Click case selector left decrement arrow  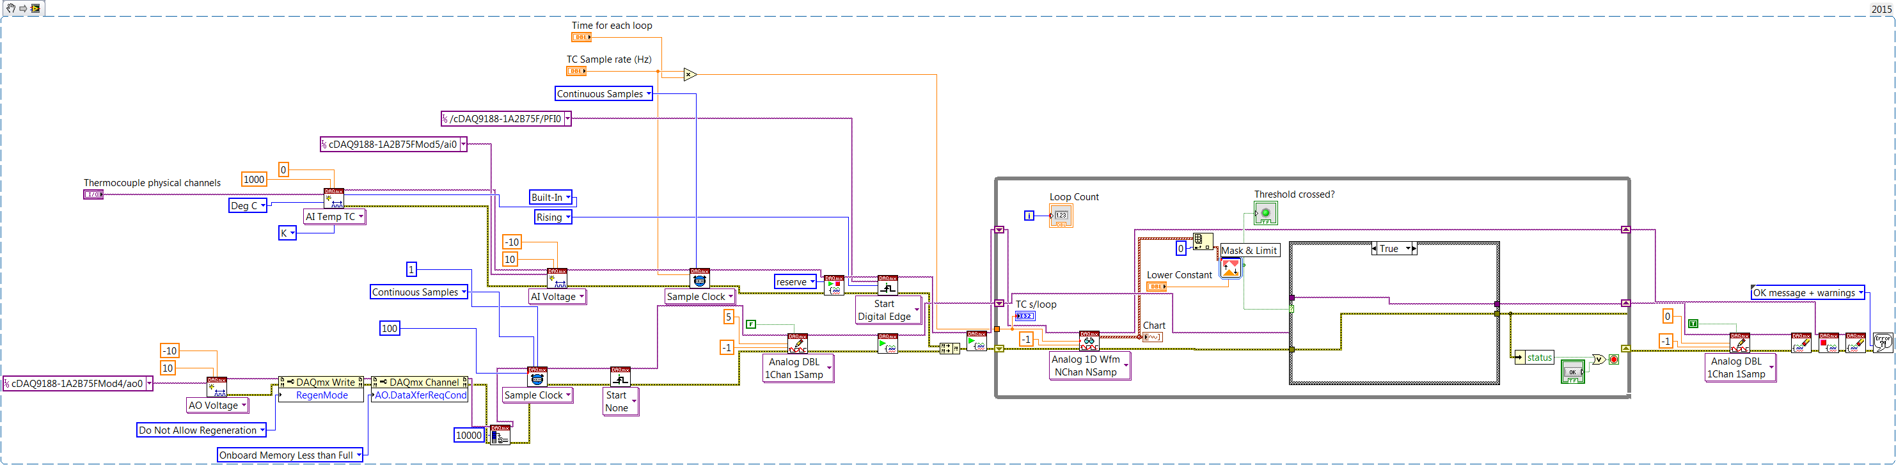pos(1374,249)
